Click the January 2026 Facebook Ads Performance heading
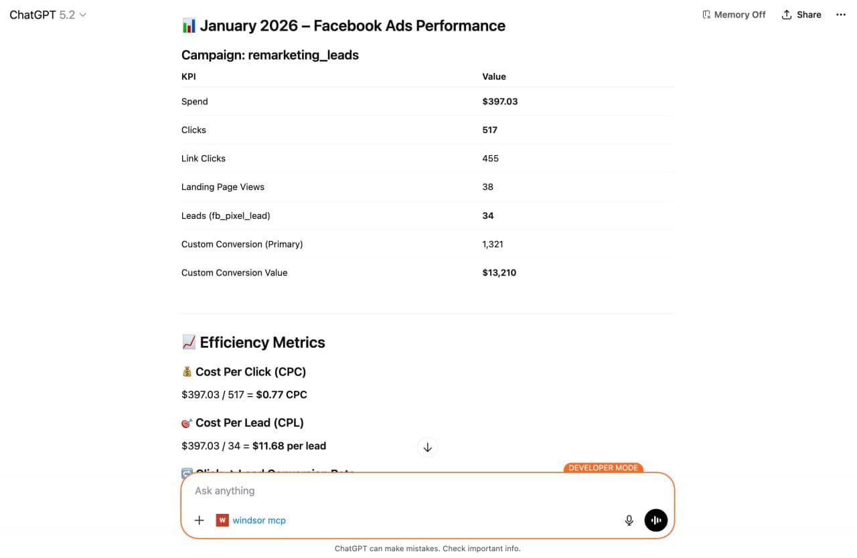The height and width of the screenshot is (558, 857). (352, 26)
